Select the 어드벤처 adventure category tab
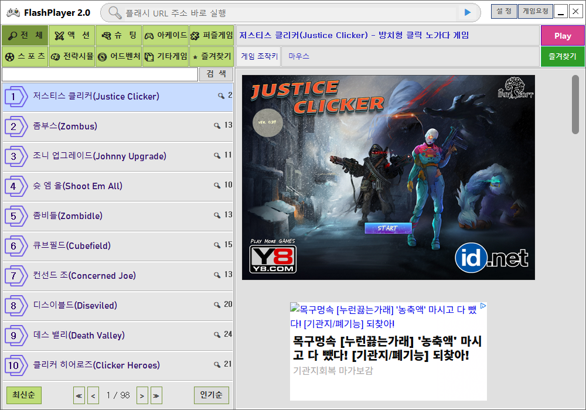Image resolution: width=586 pixels, height=410 pixels. 118,56
